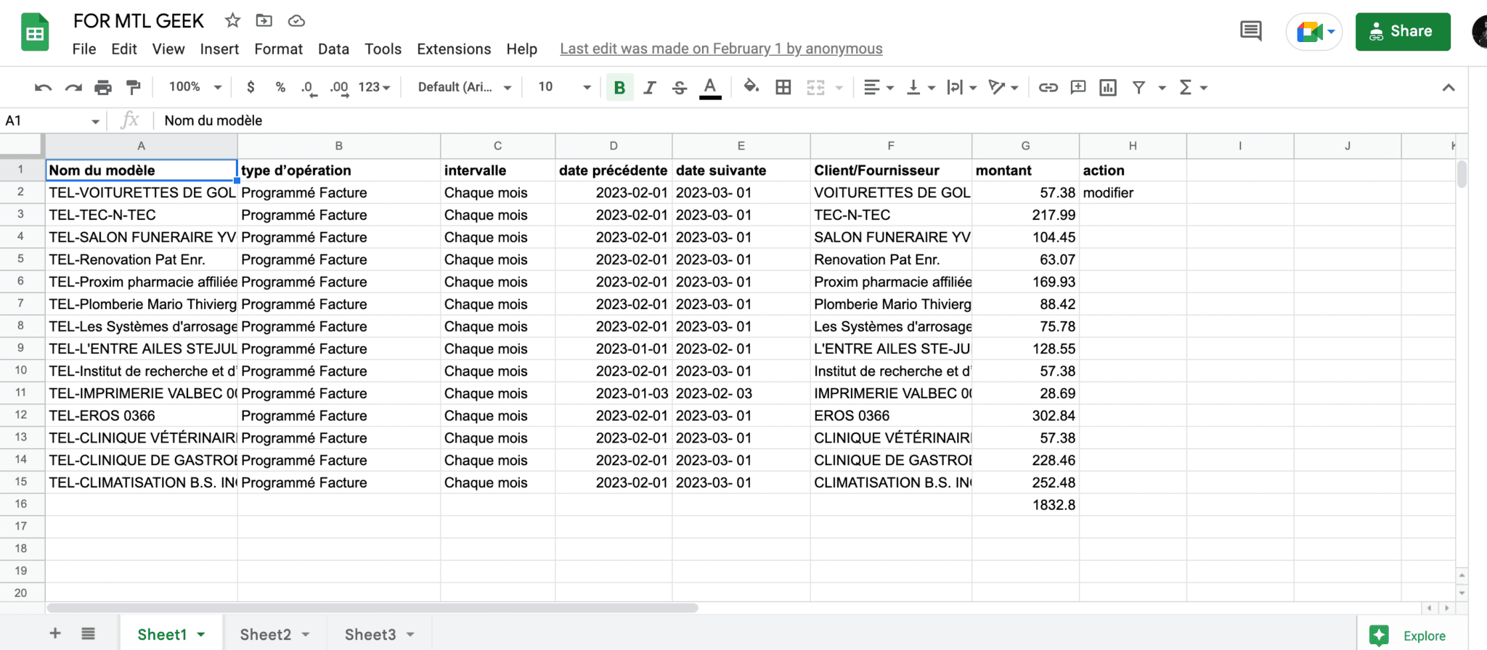Switch to the Sheet3 tab
Screen dimensions: 1487x650
[370, 634]
